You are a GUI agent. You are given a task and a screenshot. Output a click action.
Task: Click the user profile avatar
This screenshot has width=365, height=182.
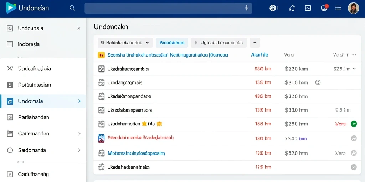[353, 8]
